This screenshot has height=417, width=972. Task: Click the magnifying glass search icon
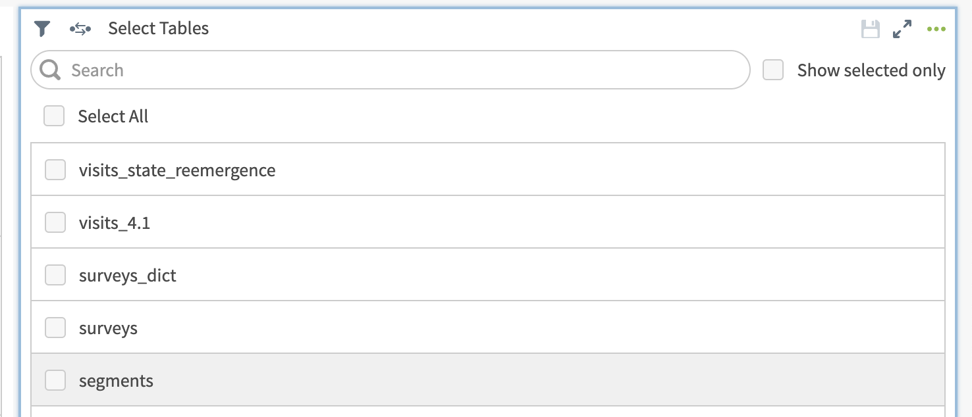coord(50,70)
